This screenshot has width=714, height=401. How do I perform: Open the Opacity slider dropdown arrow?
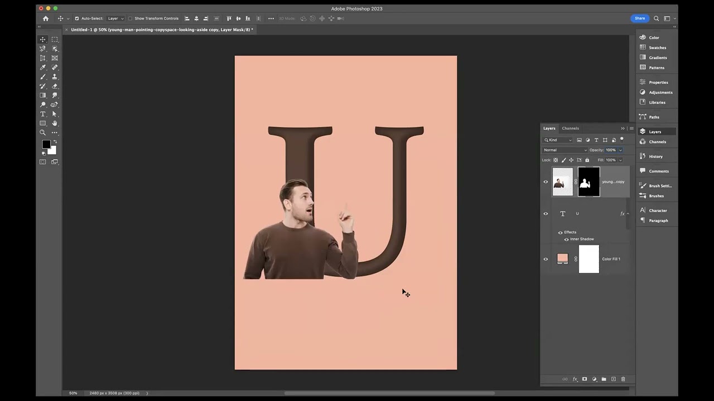620,150
